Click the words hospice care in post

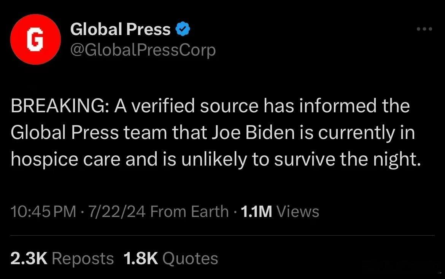tap(65, 159)
